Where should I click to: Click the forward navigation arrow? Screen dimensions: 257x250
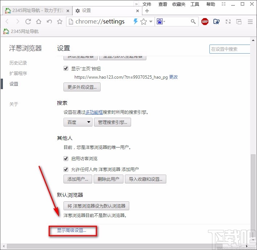click(17, 21)
